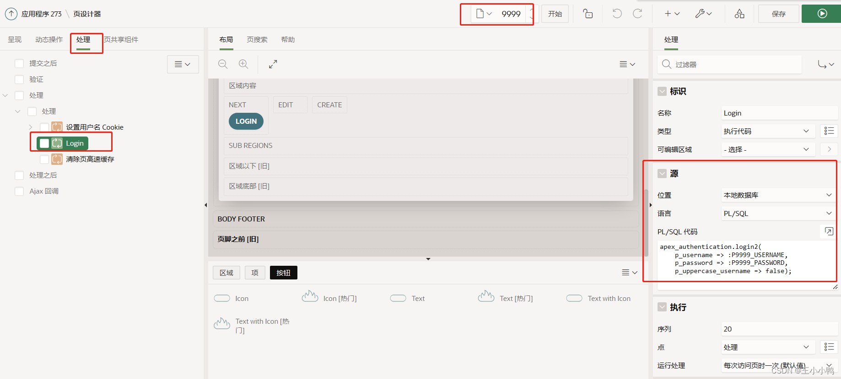Undo the last change
The image size is (841, 379).
point(617,14)
